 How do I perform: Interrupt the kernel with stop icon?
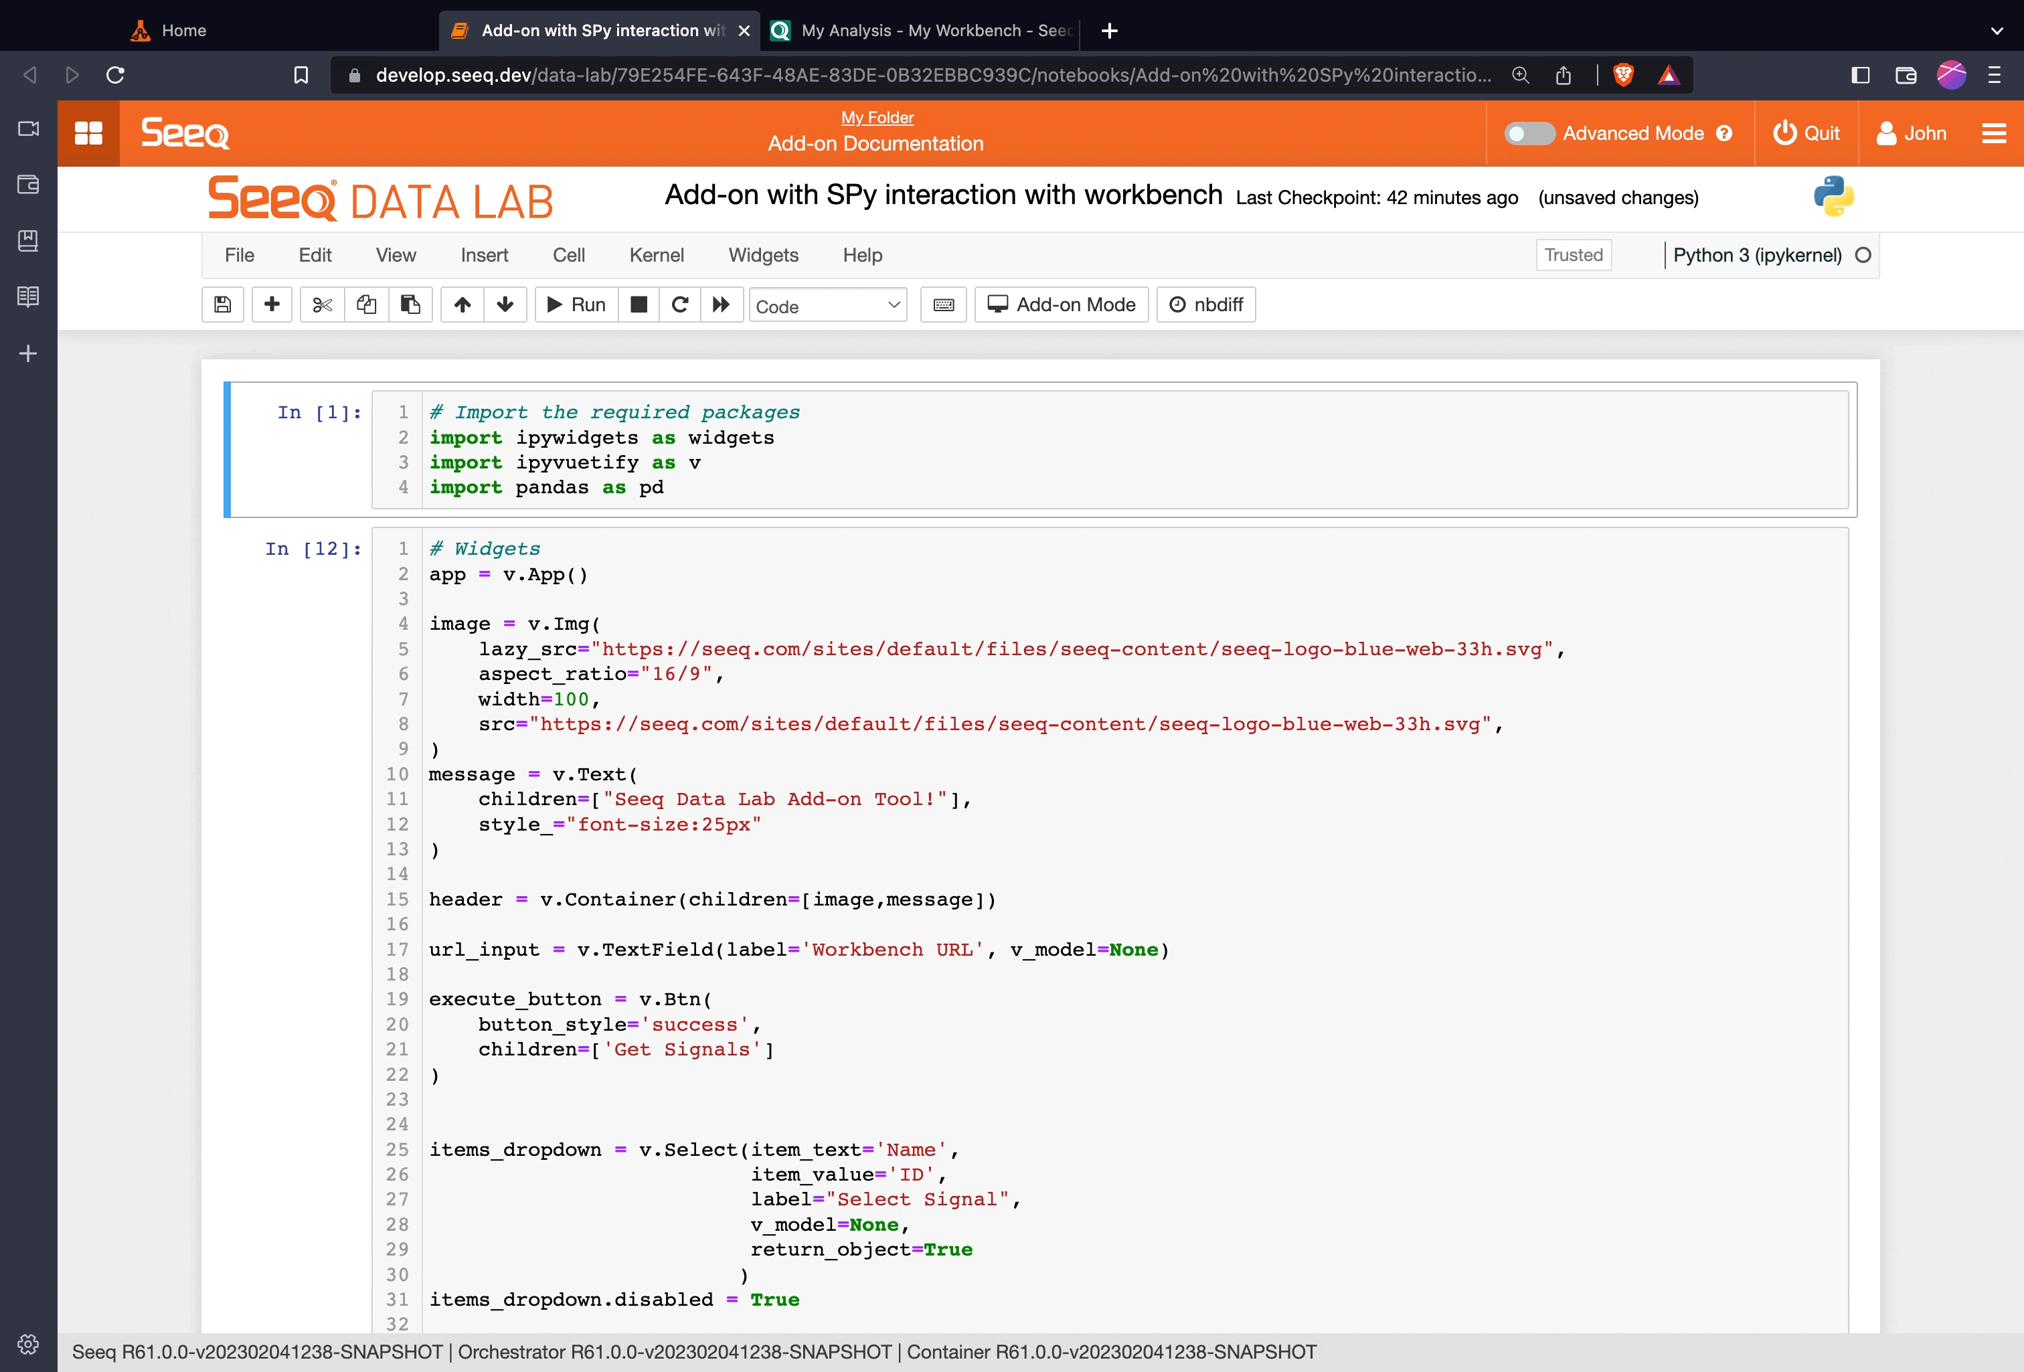click(x=639, y=305)
